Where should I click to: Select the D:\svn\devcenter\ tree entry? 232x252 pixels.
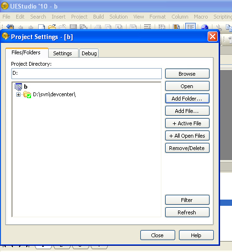pyautogui.click(x=54, y=94)
